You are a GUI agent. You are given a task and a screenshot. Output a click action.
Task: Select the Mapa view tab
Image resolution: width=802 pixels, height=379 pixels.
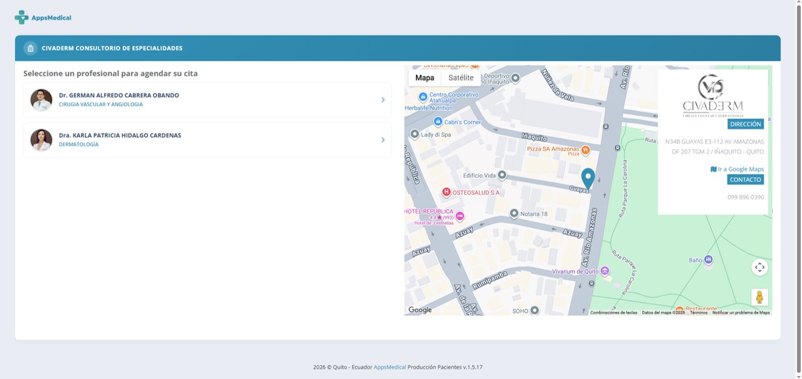[x=425, y=78]
